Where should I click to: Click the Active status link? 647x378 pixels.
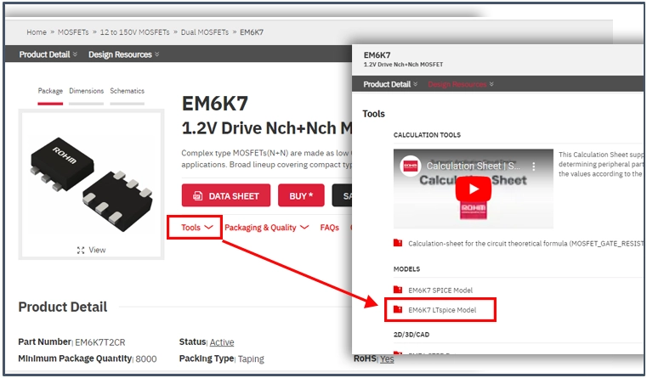click(222, 342)
